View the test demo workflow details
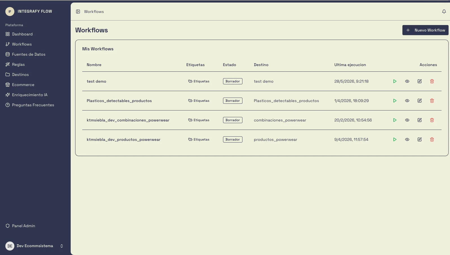The image size is (450, 255). pos(407,81)
